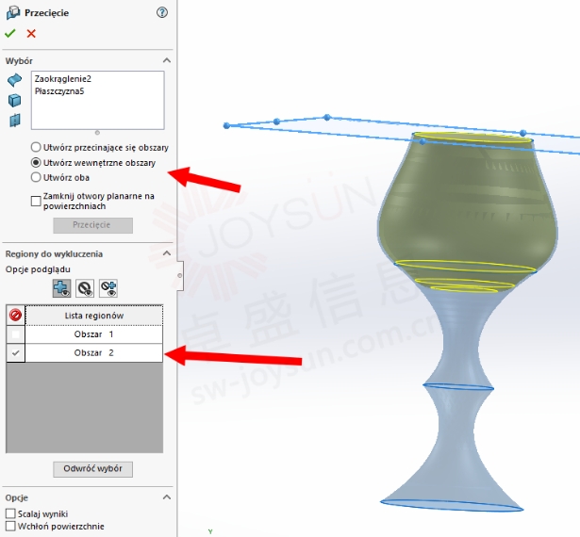Select the plane selection filter icon

(14, 120)
